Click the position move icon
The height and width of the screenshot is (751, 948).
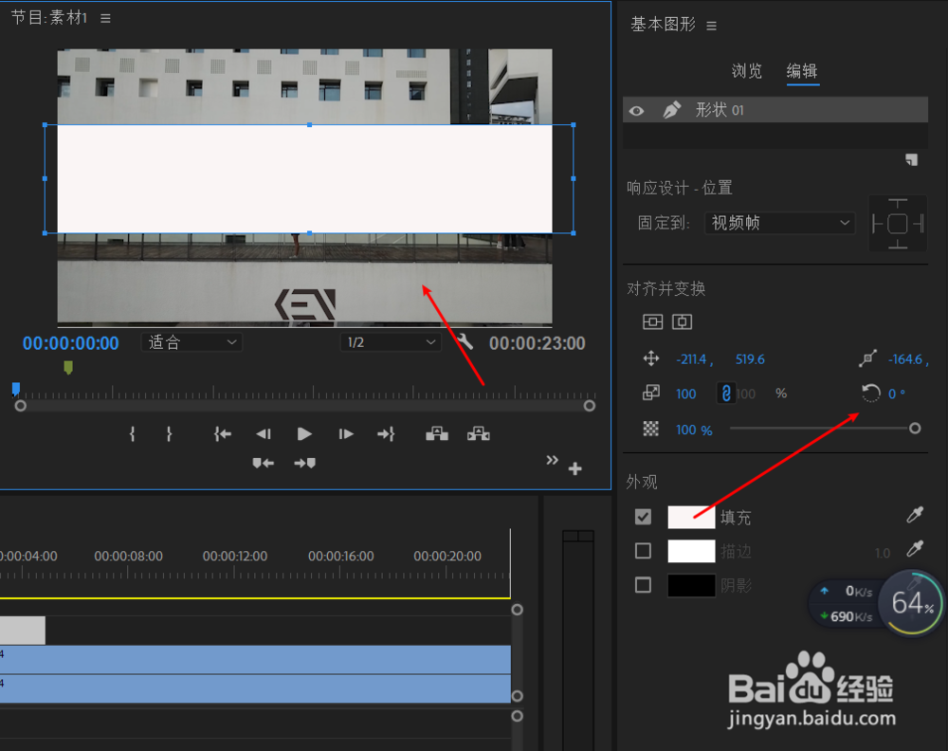tap(651, 359)
